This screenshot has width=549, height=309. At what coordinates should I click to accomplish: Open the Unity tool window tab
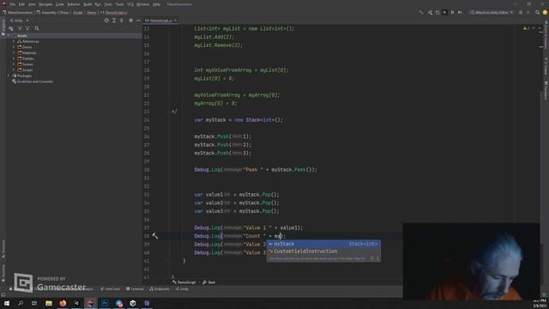[182, 289]
